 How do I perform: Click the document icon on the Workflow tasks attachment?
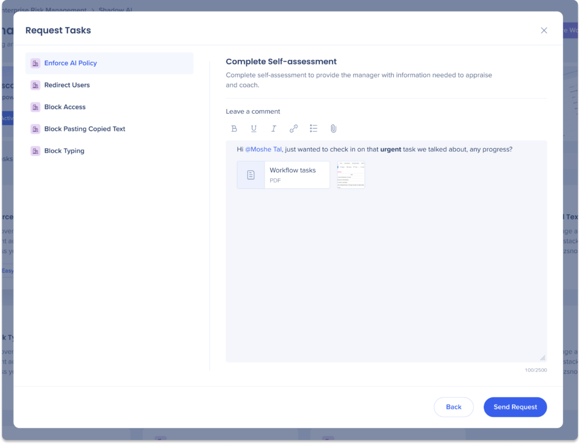[250, 174]
